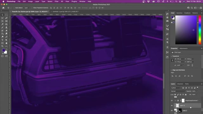Viewport: 203px width, 114px height.
Task: Open the Image menu
Action: [30, 1]
